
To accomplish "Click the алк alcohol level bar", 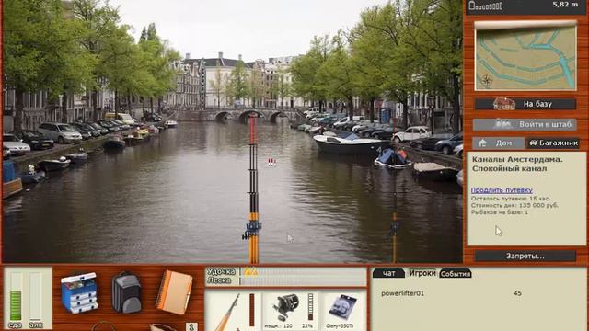I will 36,296.
